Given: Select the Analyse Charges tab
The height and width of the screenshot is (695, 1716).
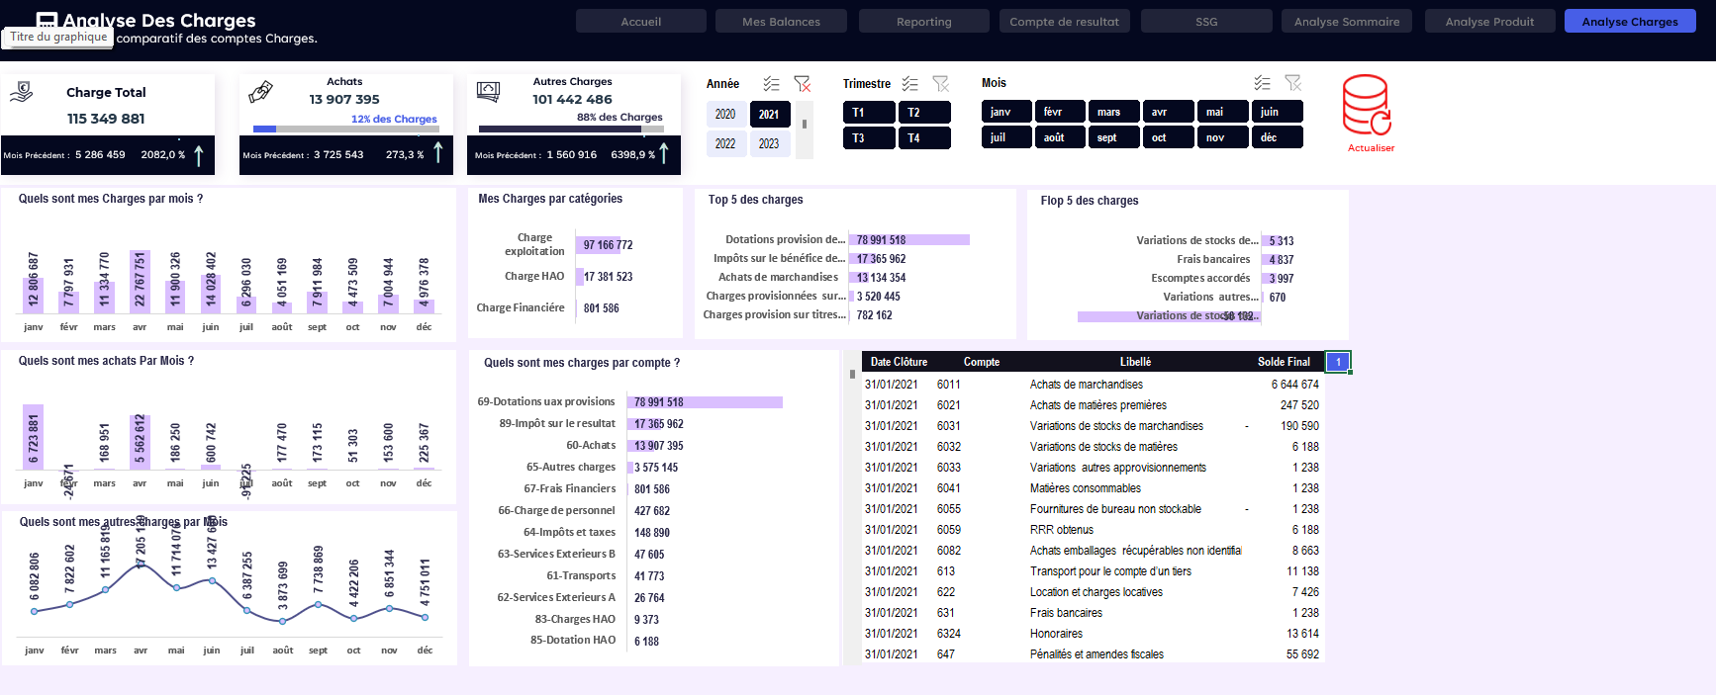Looking at the screenshot, I should [x=1630, y=21].
